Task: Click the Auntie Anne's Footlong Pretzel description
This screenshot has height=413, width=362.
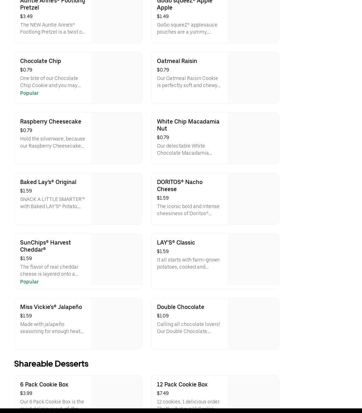Action: 52,29
